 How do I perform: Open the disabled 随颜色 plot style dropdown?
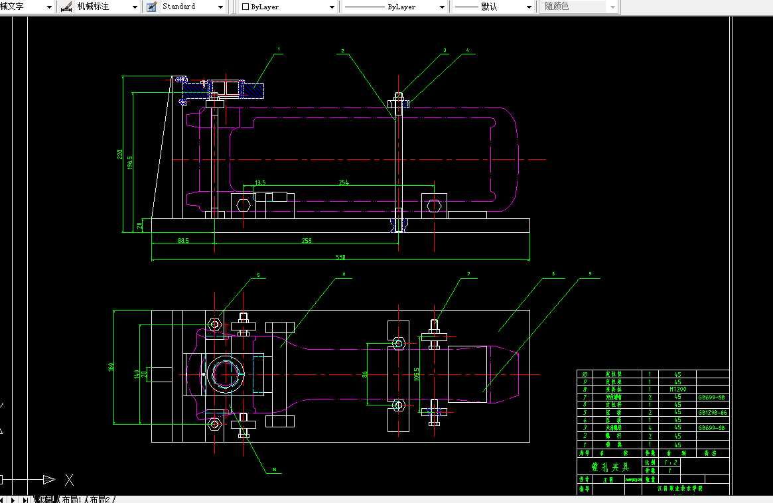click(x=613, y=7)
